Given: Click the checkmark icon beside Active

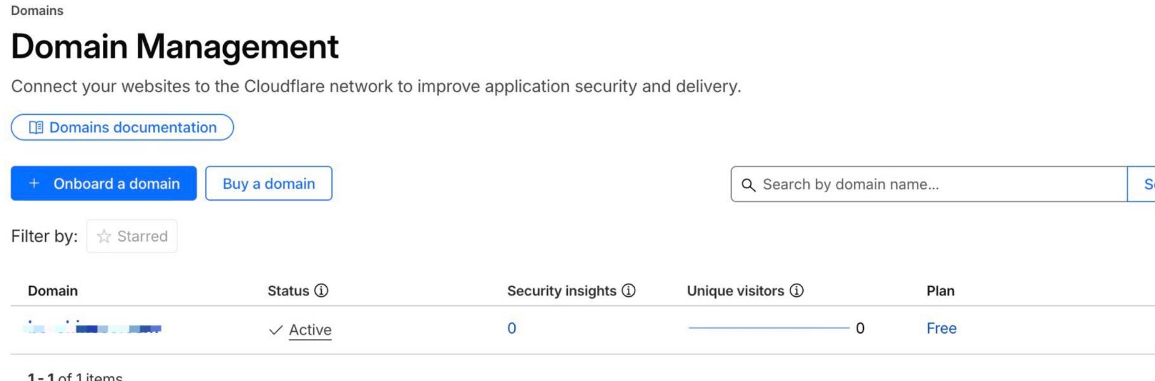Looking at the screenshot, I should (276, 330).
